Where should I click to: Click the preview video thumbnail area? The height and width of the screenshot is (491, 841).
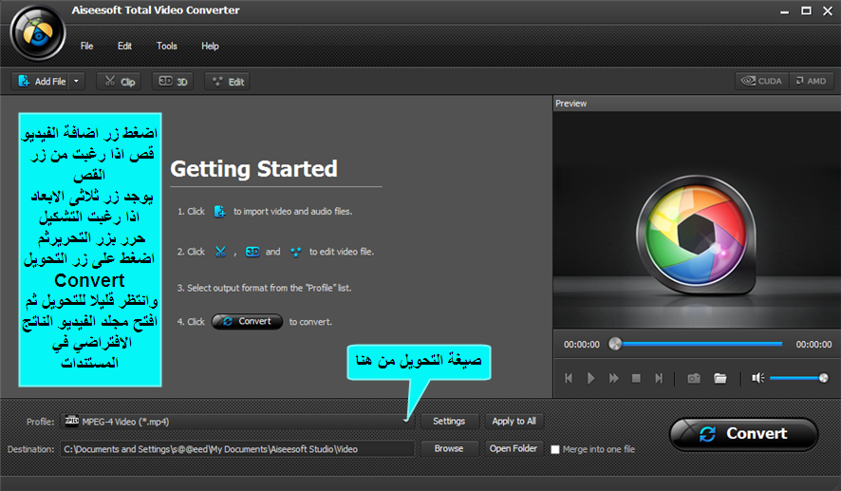tap(697, 220)
